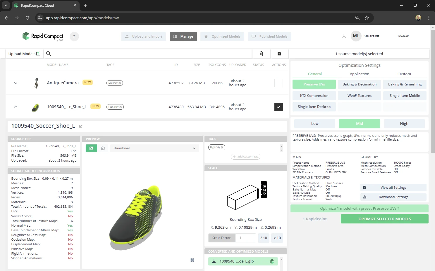The image size is (435, 271).
Task: Select the High quality level
Action: (x=404, y=124)
